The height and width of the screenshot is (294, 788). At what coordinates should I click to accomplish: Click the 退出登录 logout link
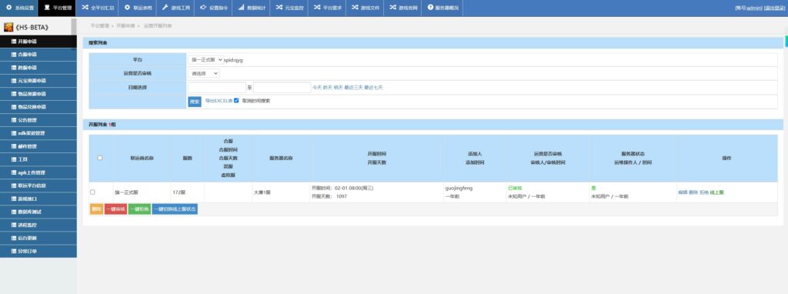(774, 8)
